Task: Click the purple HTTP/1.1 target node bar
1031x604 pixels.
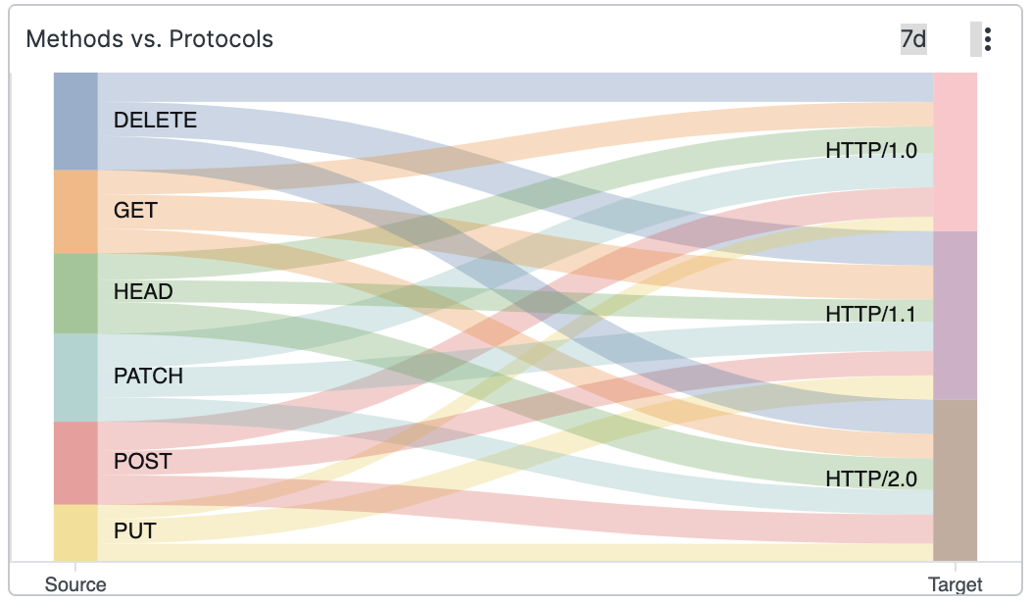Action: [955, 315]
